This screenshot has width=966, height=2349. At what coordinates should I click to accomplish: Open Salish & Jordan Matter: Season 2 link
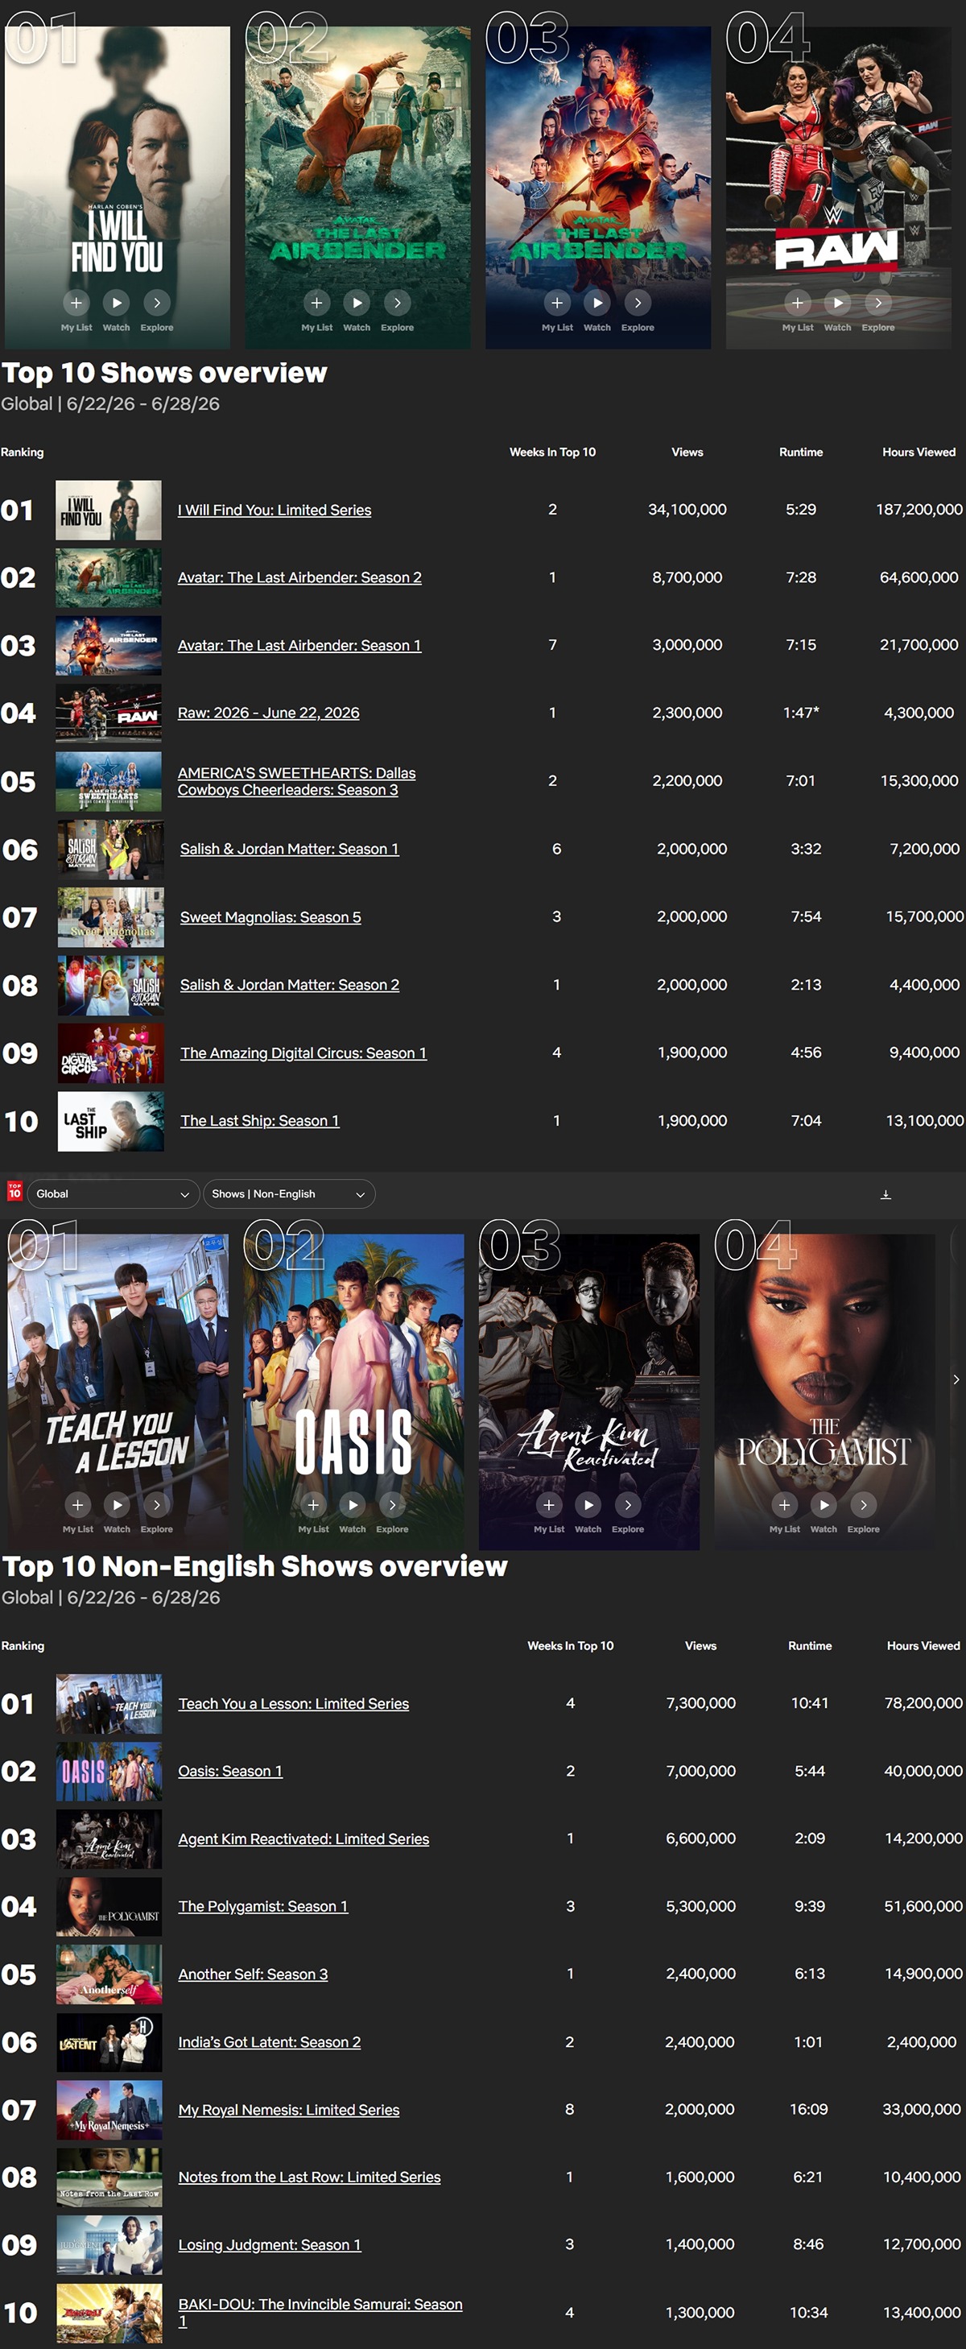point(290,985)
